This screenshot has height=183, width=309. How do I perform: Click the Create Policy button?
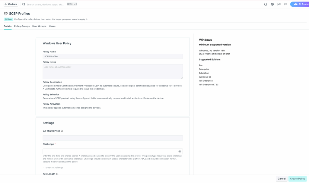(x=297, y=179)
